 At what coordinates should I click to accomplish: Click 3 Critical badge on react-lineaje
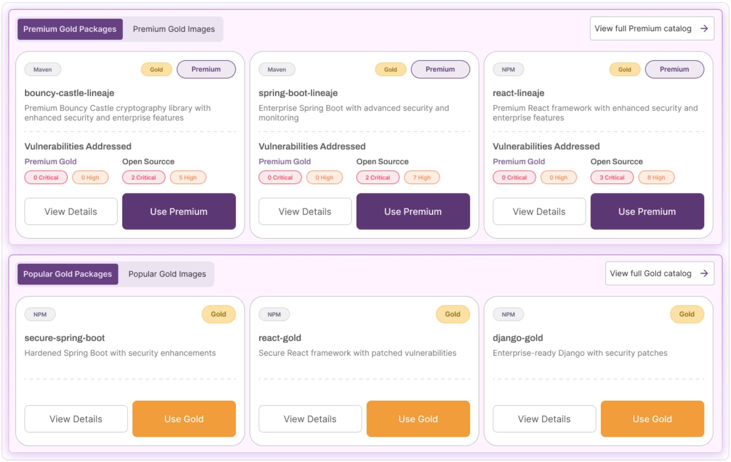tap(612, 178)
